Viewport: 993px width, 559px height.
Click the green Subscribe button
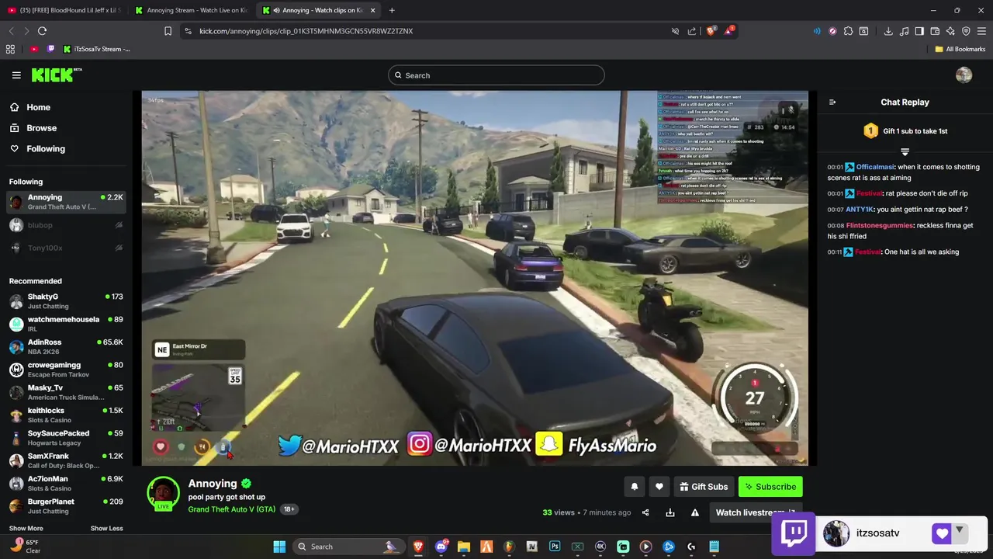click(x=770, y=487)
